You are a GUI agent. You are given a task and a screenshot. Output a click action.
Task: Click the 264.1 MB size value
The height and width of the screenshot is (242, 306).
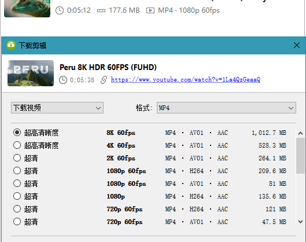tap(272, 158)
